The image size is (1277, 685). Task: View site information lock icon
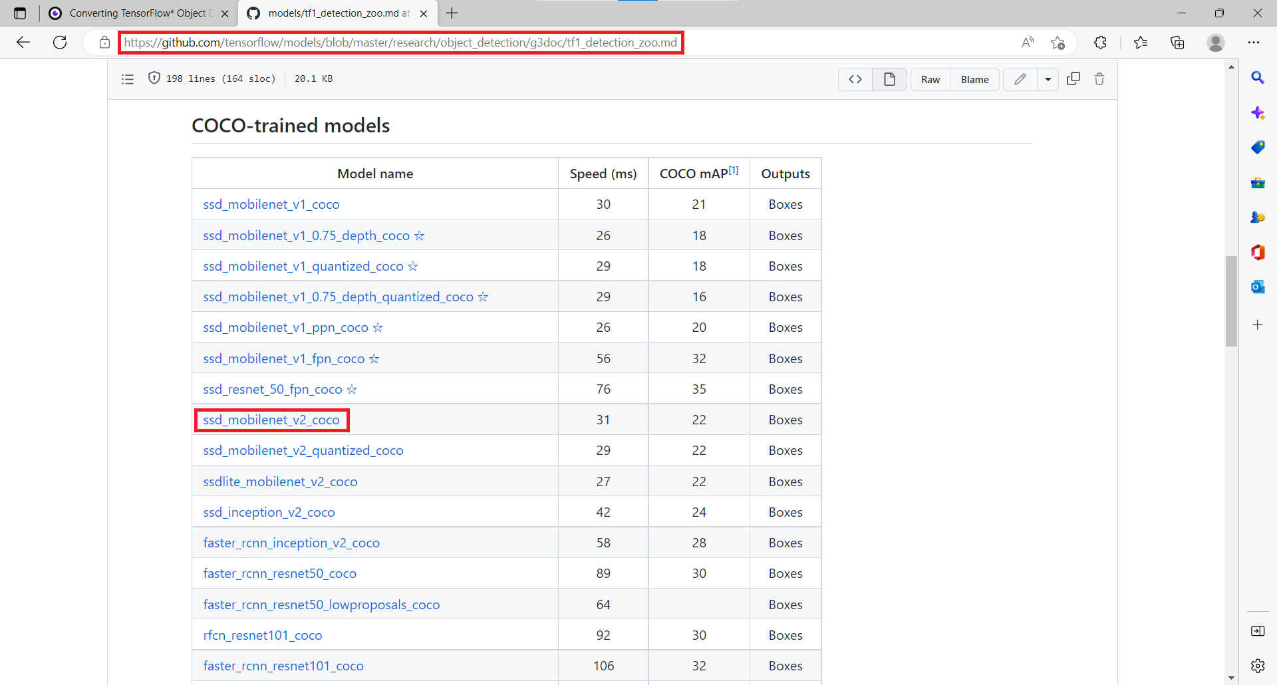[104, 43]
